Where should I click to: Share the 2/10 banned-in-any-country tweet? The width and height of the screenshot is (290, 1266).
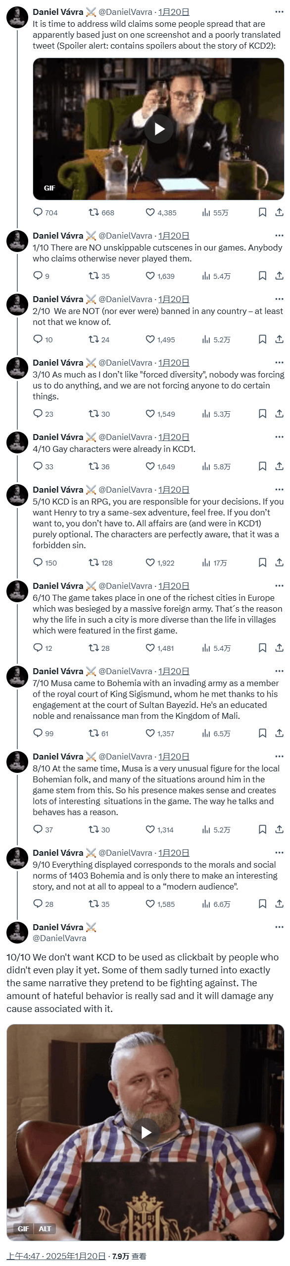click(279, 339)
